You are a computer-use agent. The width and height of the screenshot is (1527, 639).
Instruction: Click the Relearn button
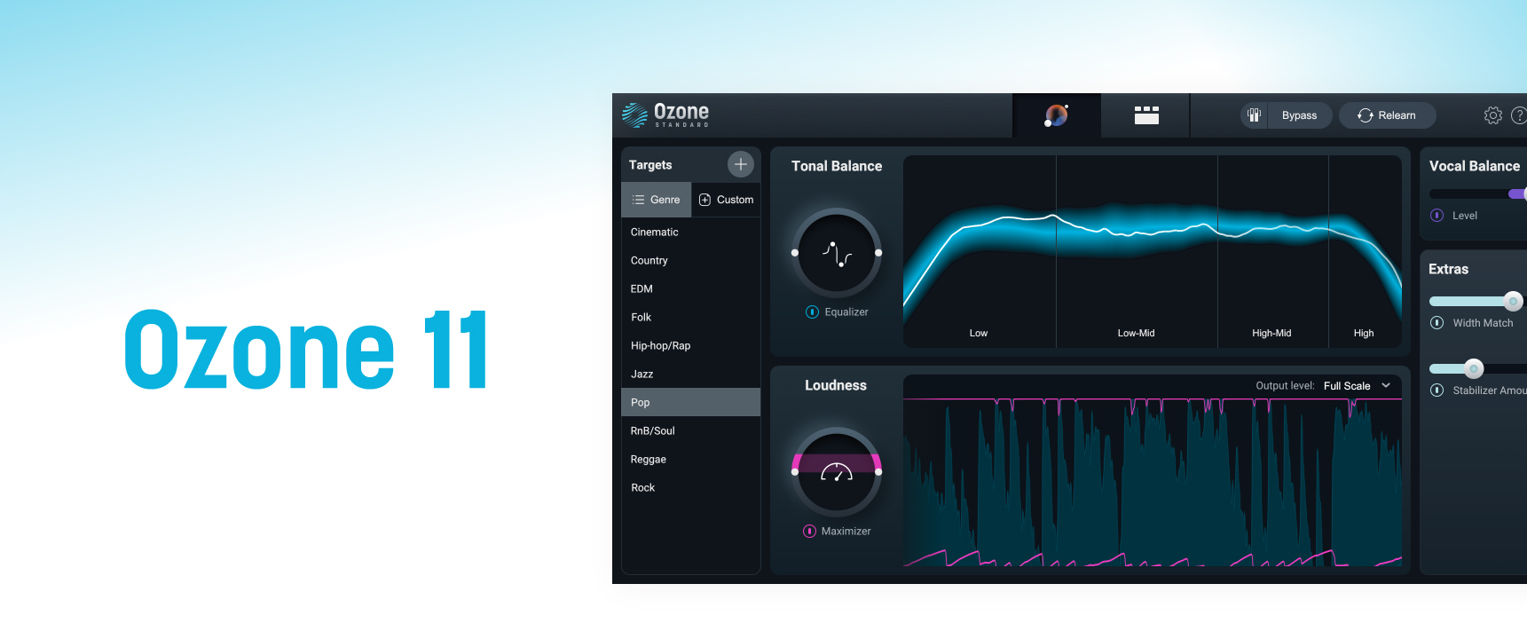[1387, 115]
